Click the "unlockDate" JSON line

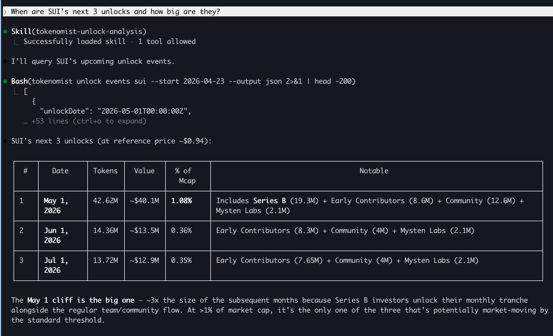coord(116,111)
